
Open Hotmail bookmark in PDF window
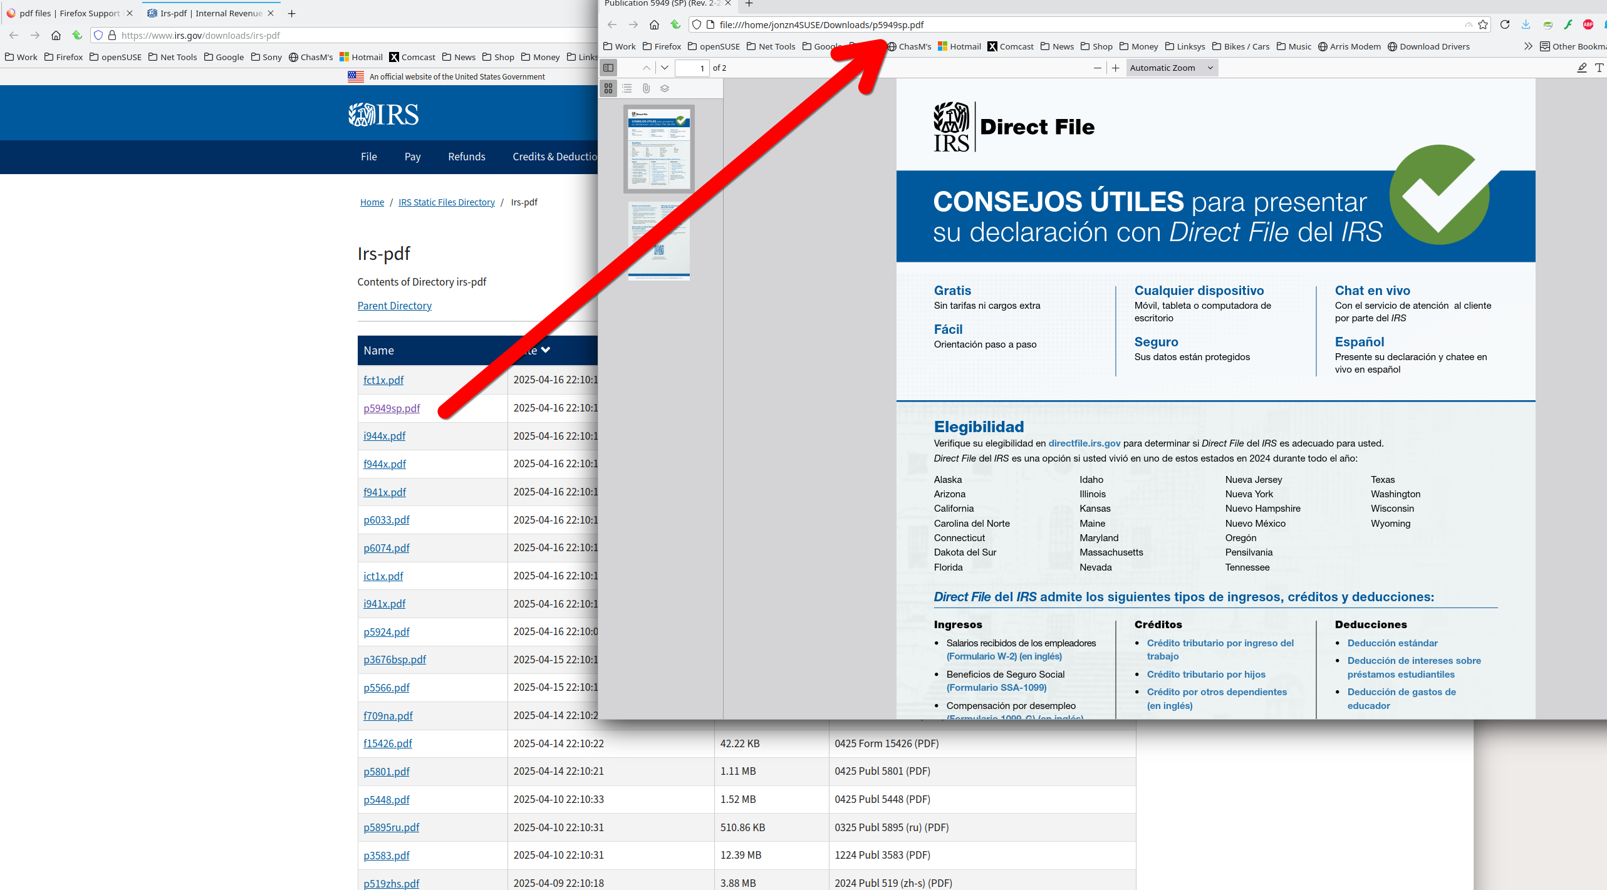coord(959,46)
